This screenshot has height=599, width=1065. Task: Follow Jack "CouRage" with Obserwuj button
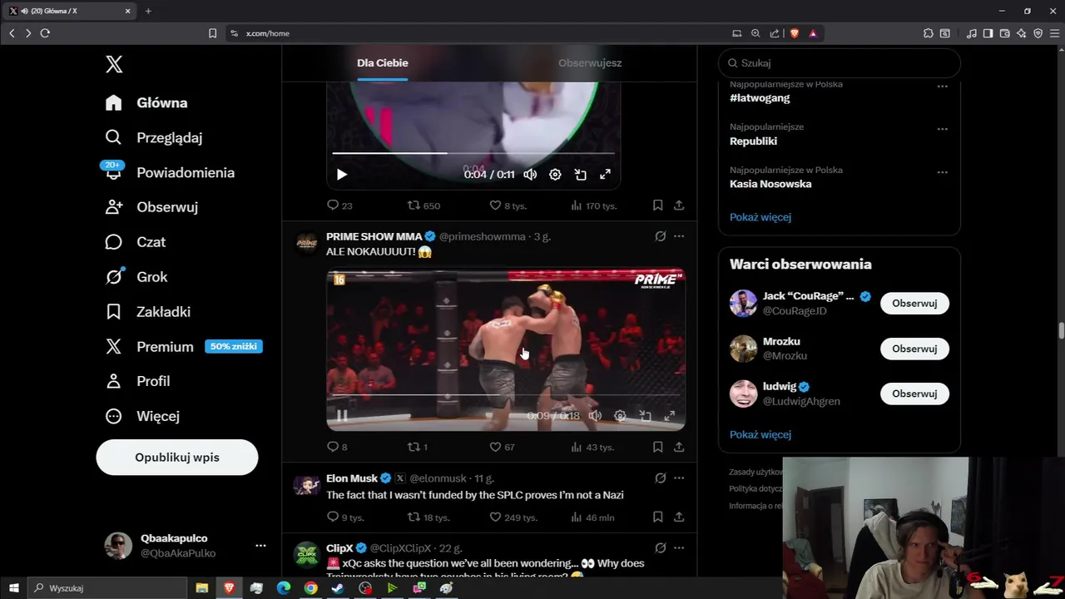[x=914, y=304]
